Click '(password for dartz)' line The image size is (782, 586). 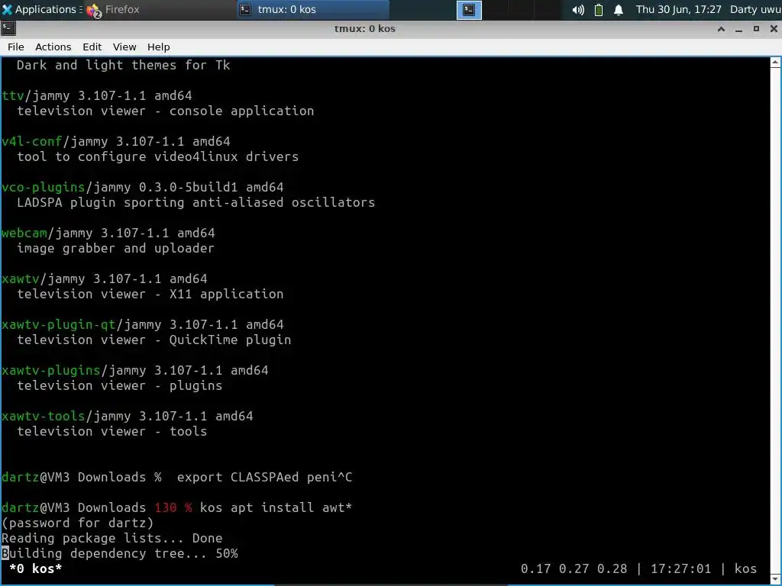tap(77, 523)
